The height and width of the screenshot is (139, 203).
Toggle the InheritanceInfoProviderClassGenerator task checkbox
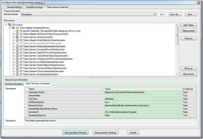coord(17,59)
